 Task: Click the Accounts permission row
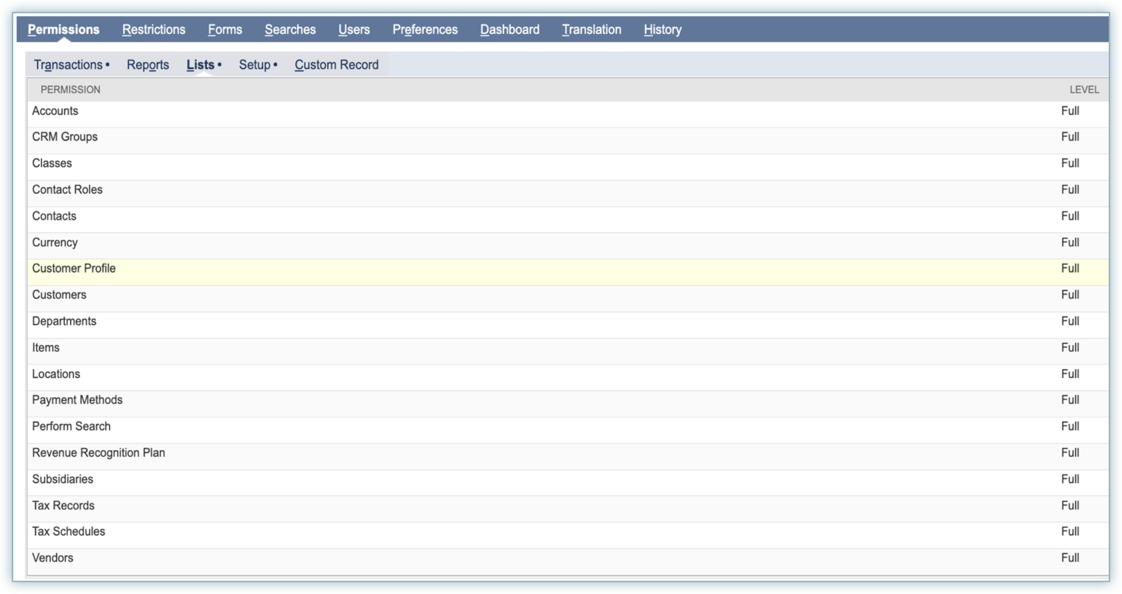[55, 111]
